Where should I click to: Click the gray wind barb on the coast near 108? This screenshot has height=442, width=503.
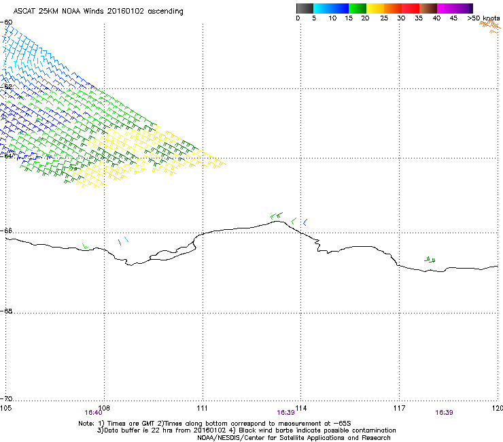click(x=120, y=241)
